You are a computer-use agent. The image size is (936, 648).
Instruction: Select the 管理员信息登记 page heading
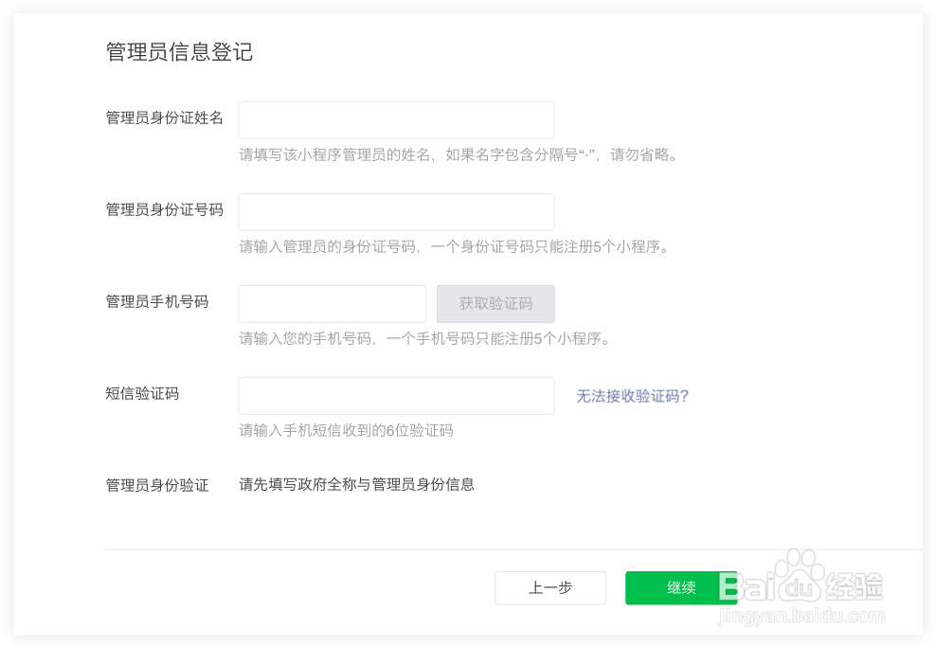(179, 52)
